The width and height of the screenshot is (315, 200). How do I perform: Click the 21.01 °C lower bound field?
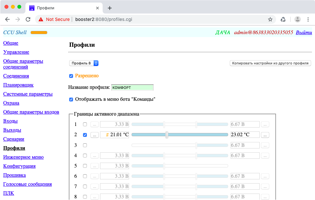pyautogui.click(x=115, y=135)
